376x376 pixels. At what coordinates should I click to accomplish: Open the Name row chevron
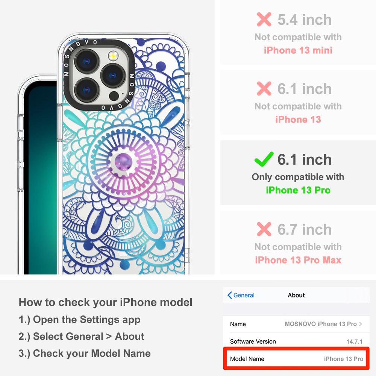[x=361, y=324]
